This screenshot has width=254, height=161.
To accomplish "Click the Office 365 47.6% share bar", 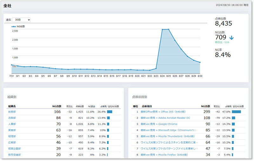I will tap(236, 112).
